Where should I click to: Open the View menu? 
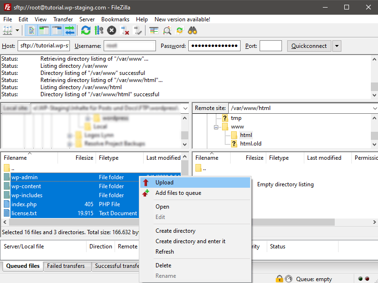[x=40, y=19]
